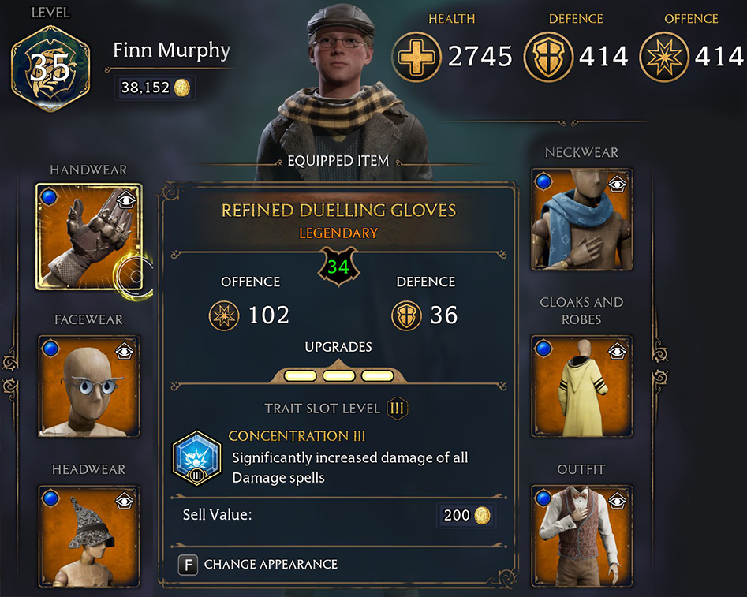
Task: Click the Trait Slot Level III hexagon
Action: (398, 409)
